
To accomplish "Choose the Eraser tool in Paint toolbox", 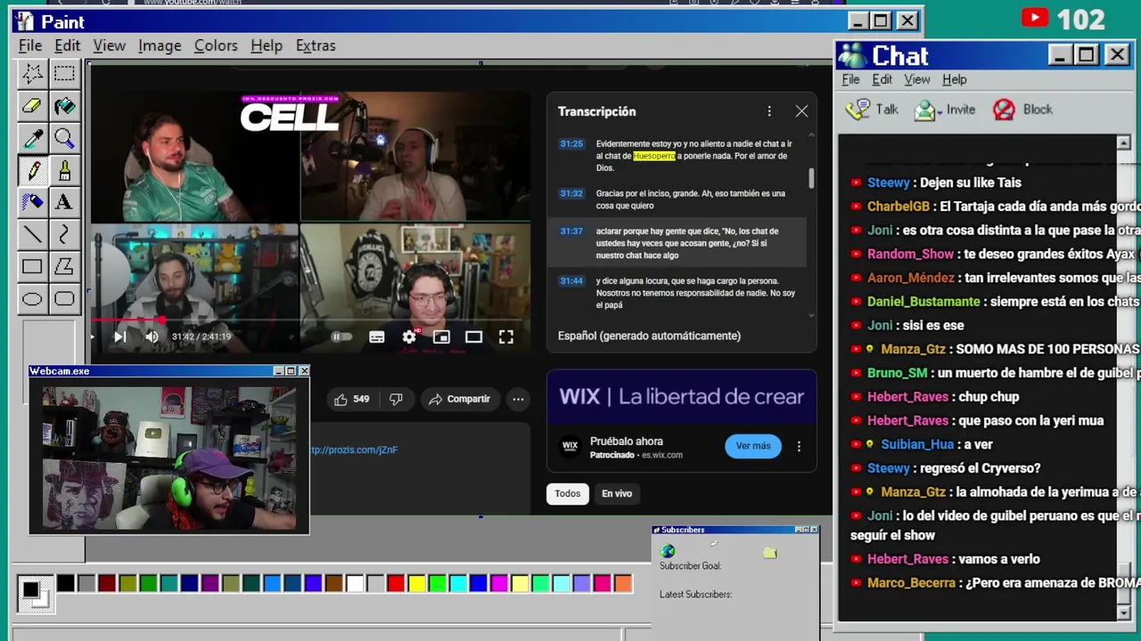I will (x=32, y=106).
